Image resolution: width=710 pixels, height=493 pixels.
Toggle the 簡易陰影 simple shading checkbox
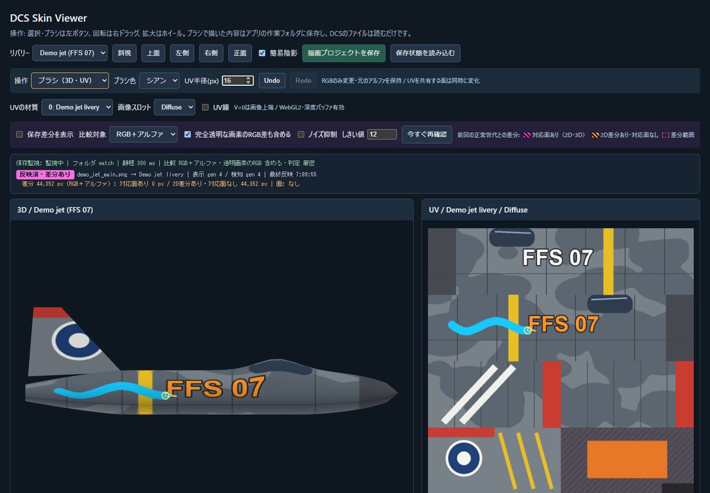click(x=262, y=53)
